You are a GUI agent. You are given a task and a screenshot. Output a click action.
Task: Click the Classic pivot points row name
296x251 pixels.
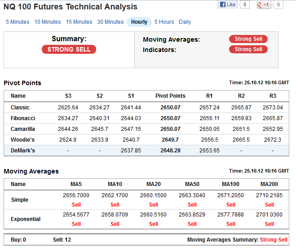coord(20,108)
